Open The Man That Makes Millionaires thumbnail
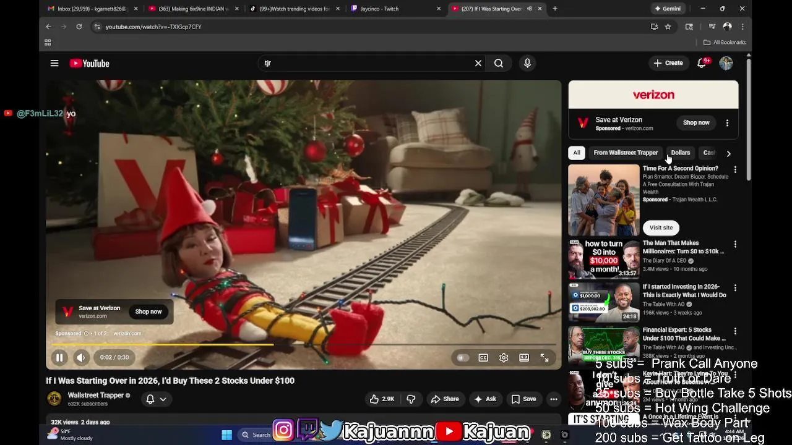 pos(604,259)
